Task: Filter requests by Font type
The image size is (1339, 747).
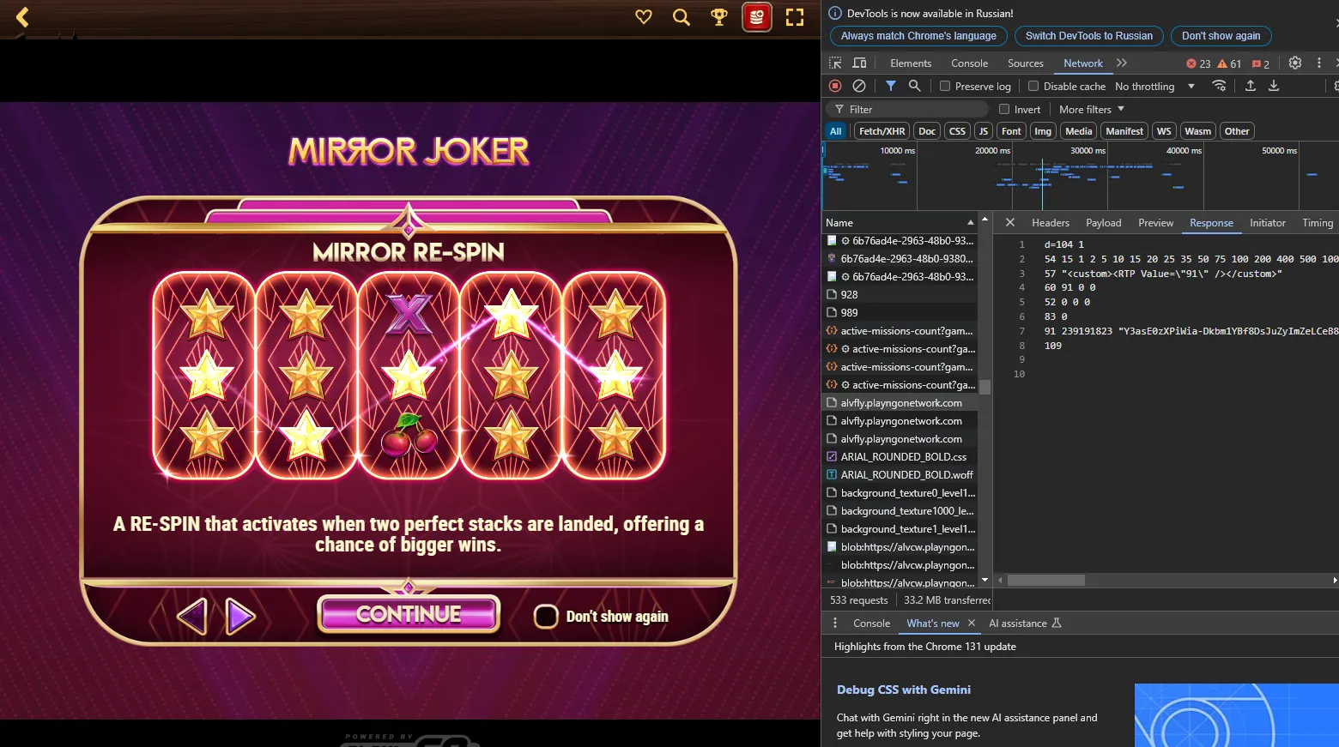Action: click(x=1011, y=131)
